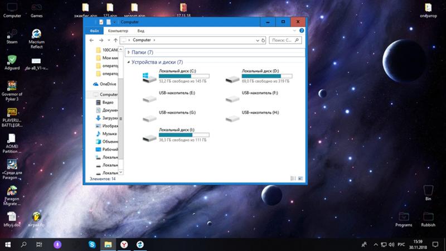Open Paragon Migrate desktop icon
This screenshot has height=251, width=446.
pos(12,196)
